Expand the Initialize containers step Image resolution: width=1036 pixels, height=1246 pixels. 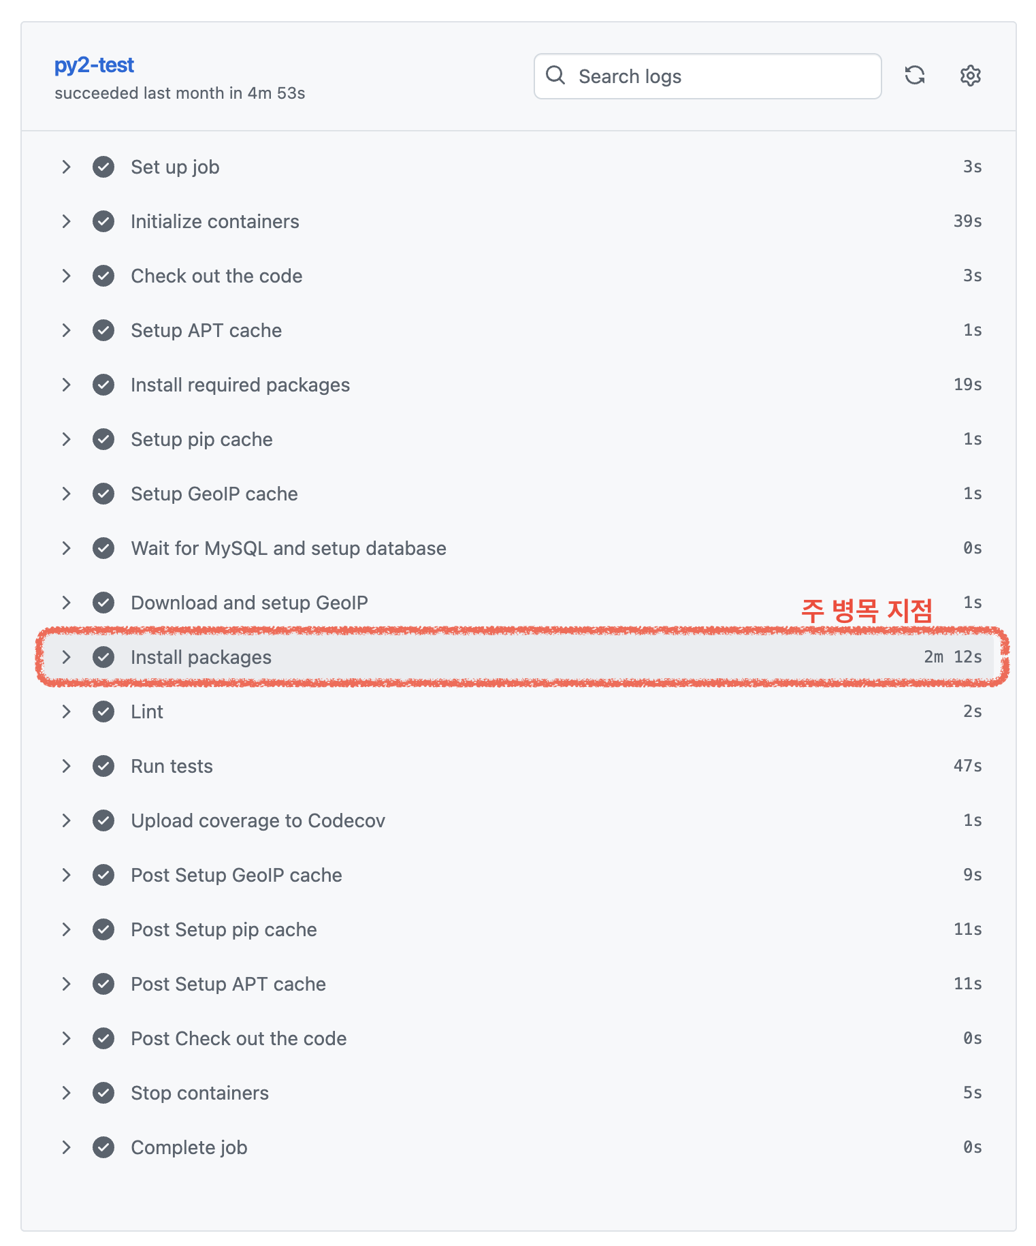[x=66, y=221]
